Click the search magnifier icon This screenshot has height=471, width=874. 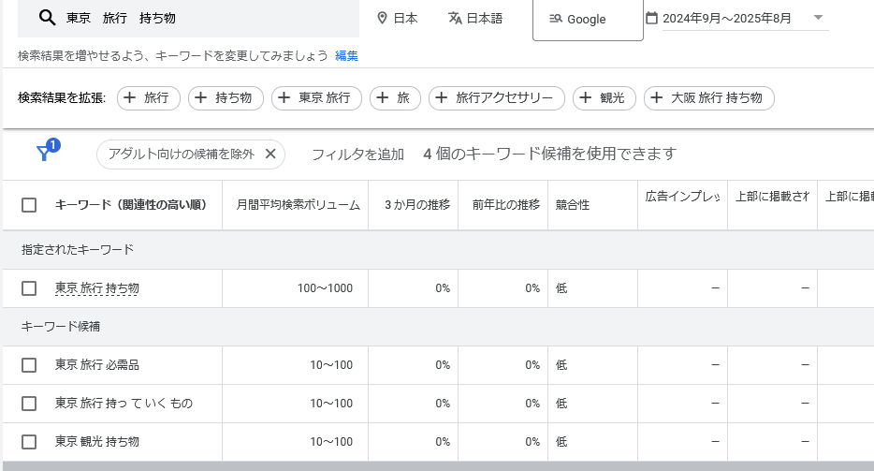pyautogui.click(x=47, y=18)
